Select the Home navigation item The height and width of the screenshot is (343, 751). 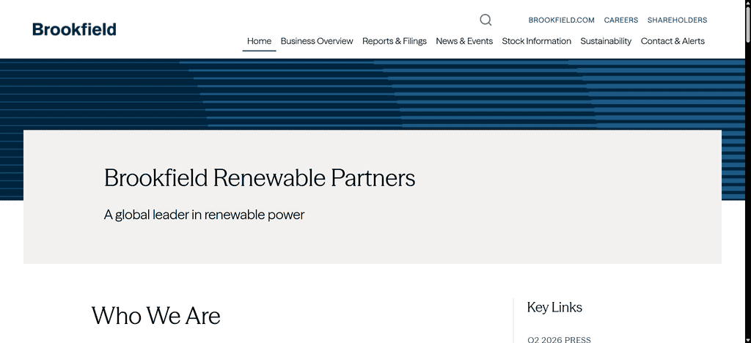click(x=259, y=41)
